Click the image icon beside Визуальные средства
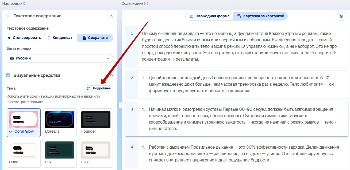The image size is (350, 170). pos(8,75)
